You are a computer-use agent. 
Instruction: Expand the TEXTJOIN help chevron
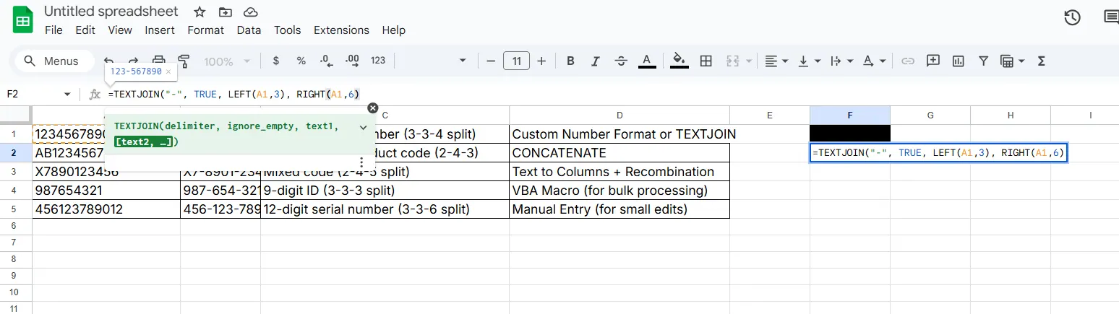tap(363, 127)
